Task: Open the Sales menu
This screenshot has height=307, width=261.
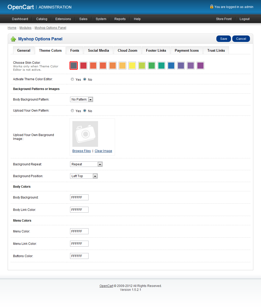Action: 83,19
